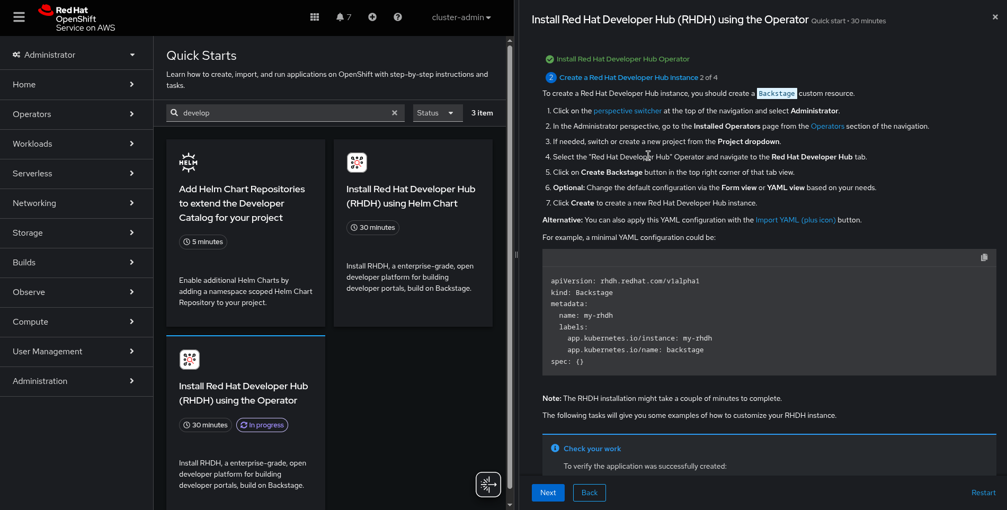Open the cluster-admin user dropdown
Viewport: 1007px width, 510px height.
coord(461,17)
